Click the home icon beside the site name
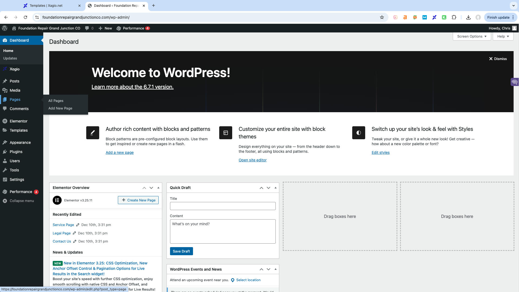The image size is (519, 292). point(14,28)
